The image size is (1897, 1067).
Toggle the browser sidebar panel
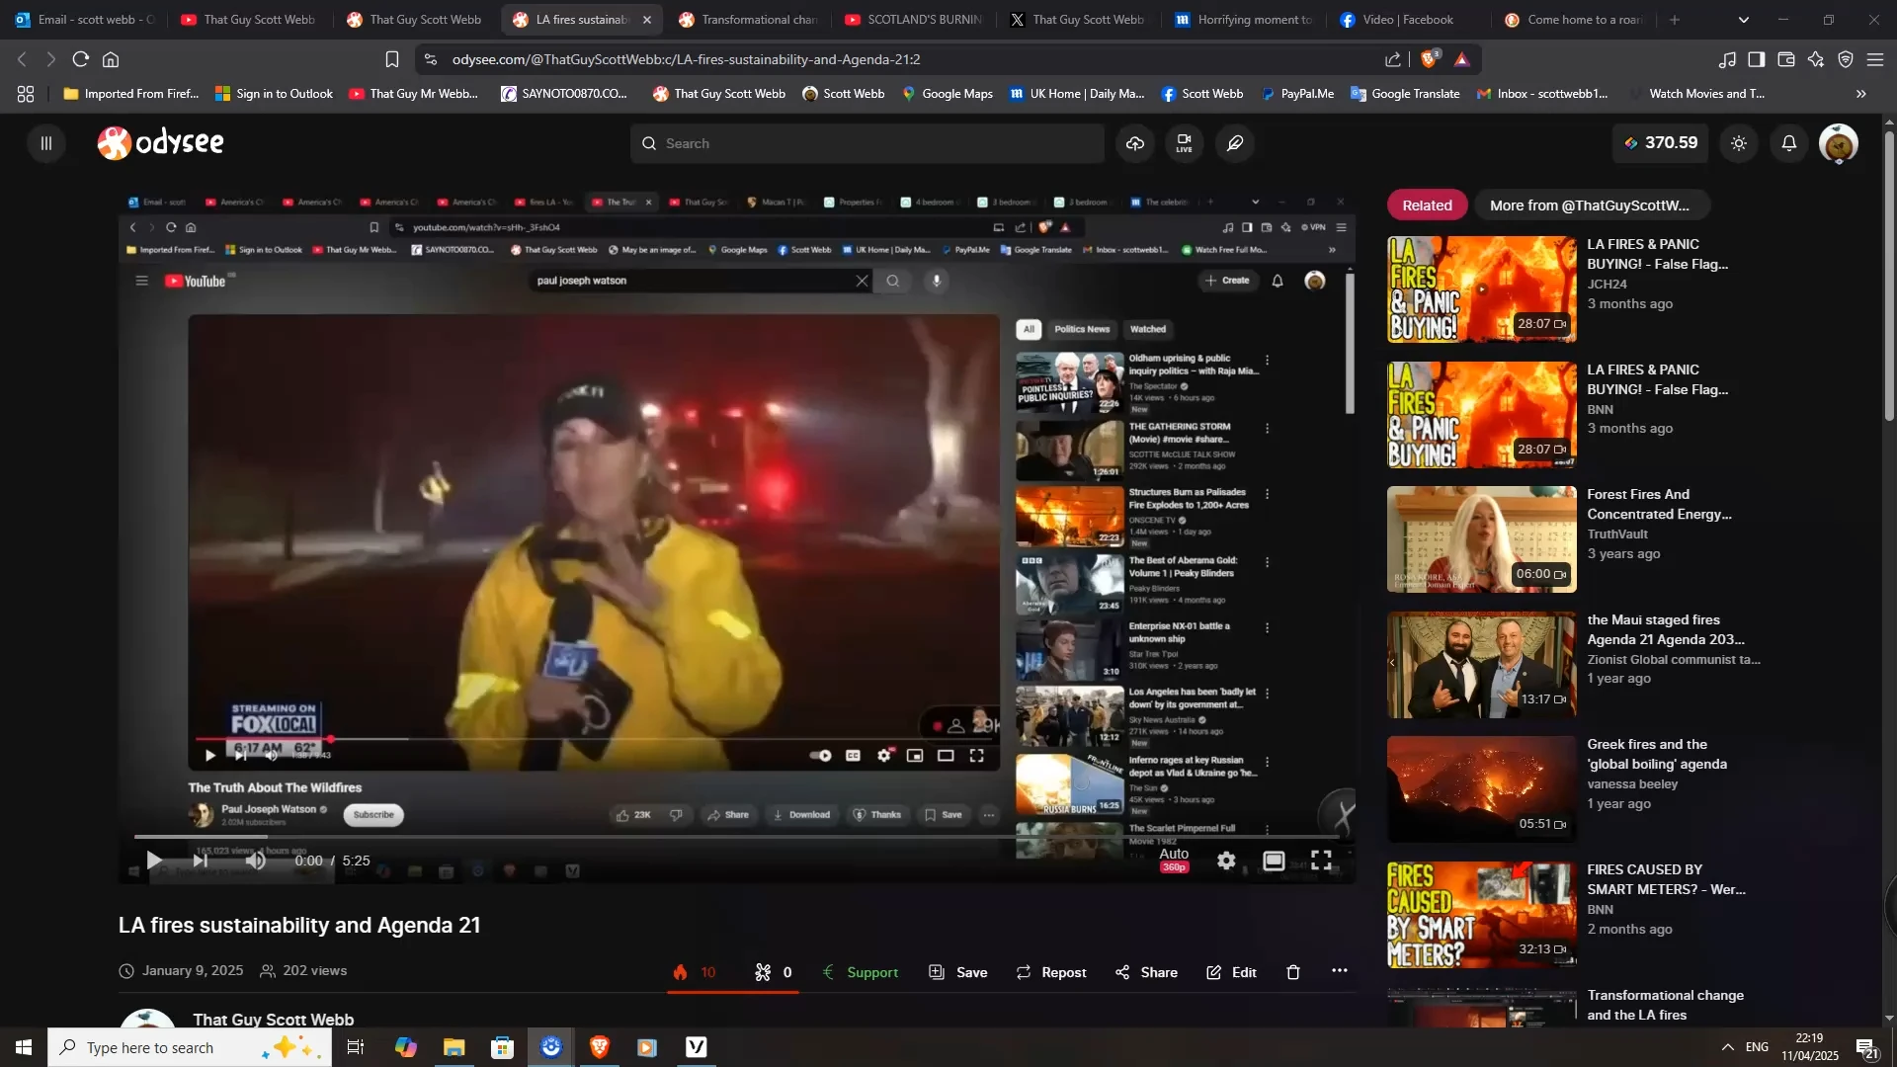click(x=1756, y=59)
